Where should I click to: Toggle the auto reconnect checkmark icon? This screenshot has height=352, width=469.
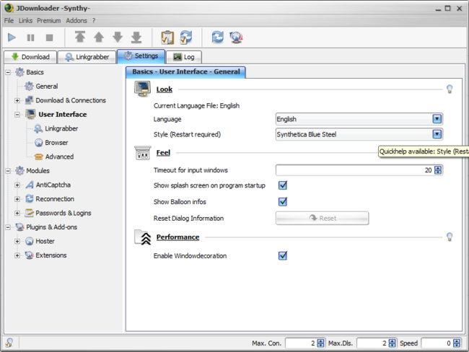click(x=186, y=38)
